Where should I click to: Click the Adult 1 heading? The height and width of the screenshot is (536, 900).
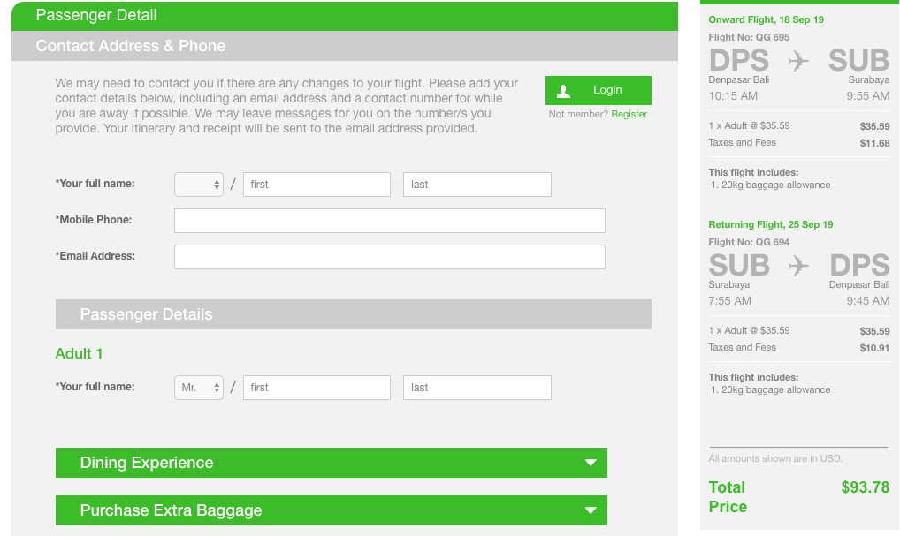79,354
